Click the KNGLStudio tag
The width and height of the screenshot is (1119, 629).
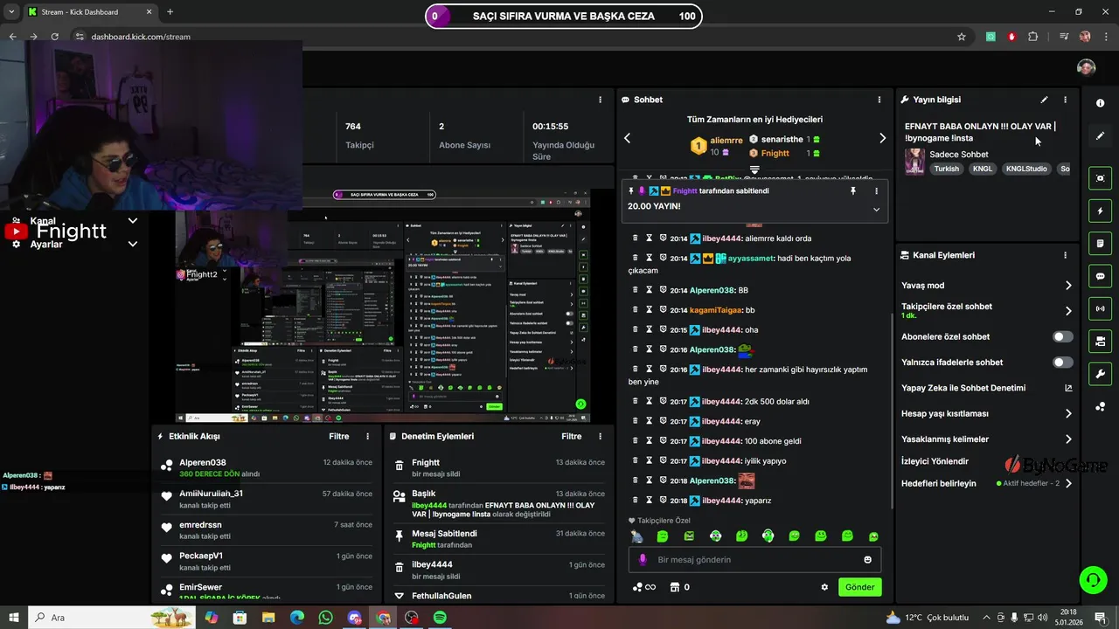click(1026, 169)
